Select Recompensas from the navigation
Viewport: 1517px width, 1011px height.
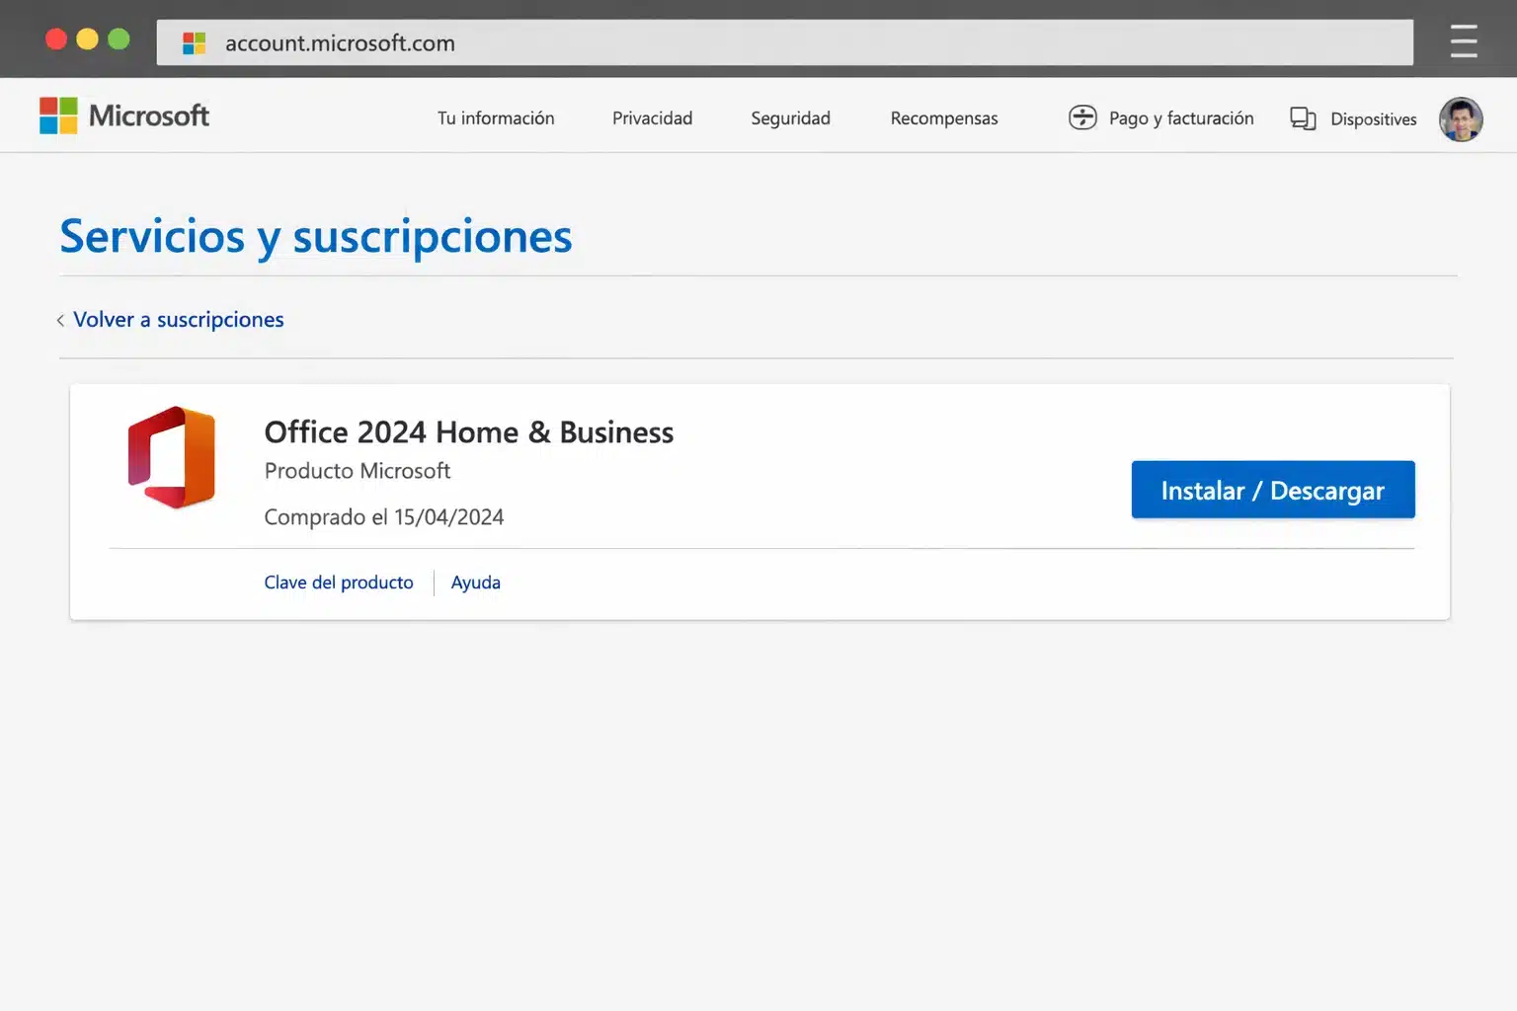pos(943,117)
